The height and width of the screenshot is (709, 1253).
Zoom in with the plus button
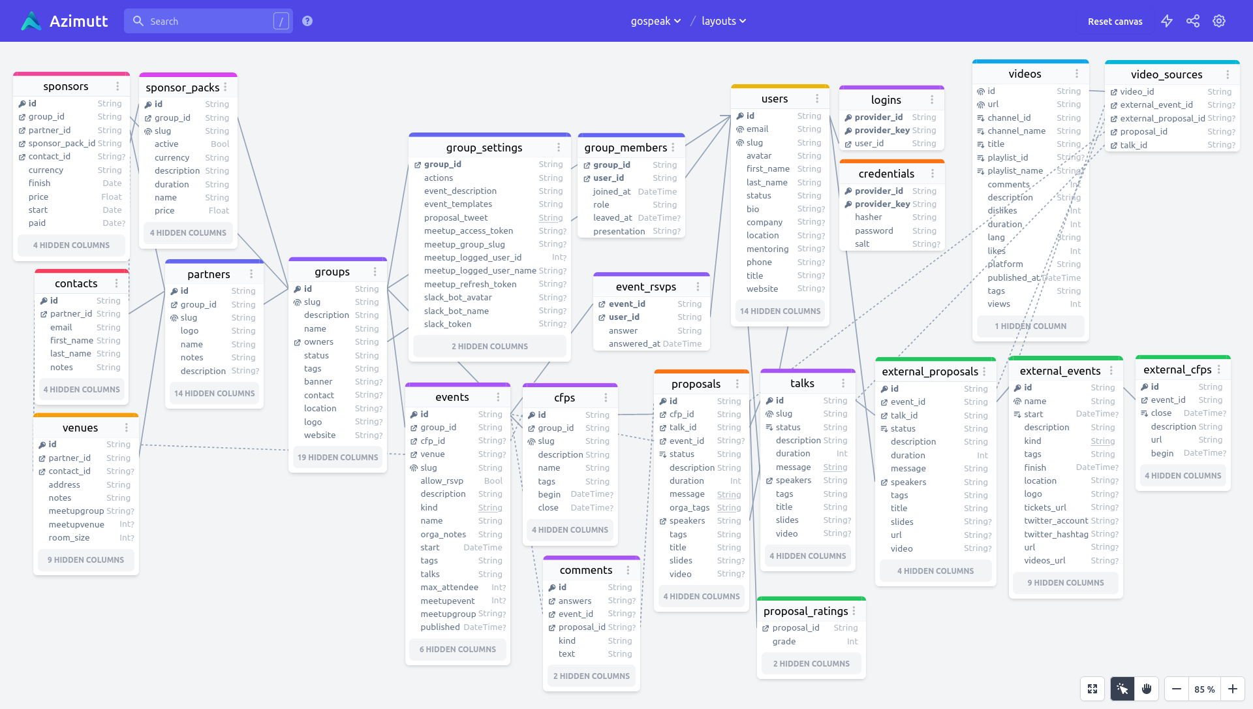pyautogui.click(x=1233, y=689)
